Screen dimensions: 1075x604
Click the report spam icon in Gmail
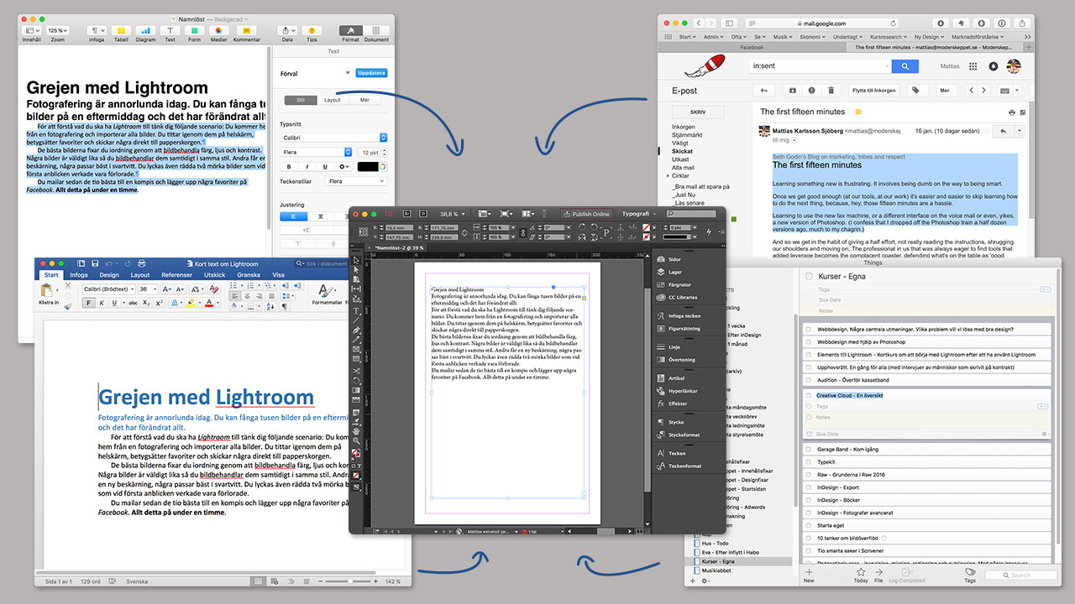point(811,90)
